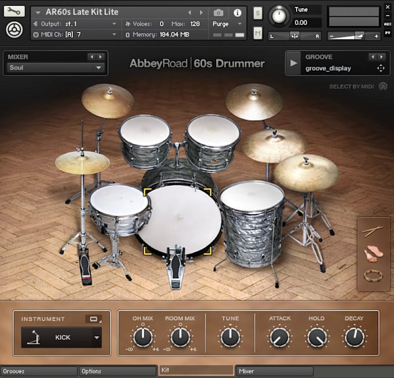
Task: Open the KICK instrument dropdown
Action: click(x=61, y=337)
